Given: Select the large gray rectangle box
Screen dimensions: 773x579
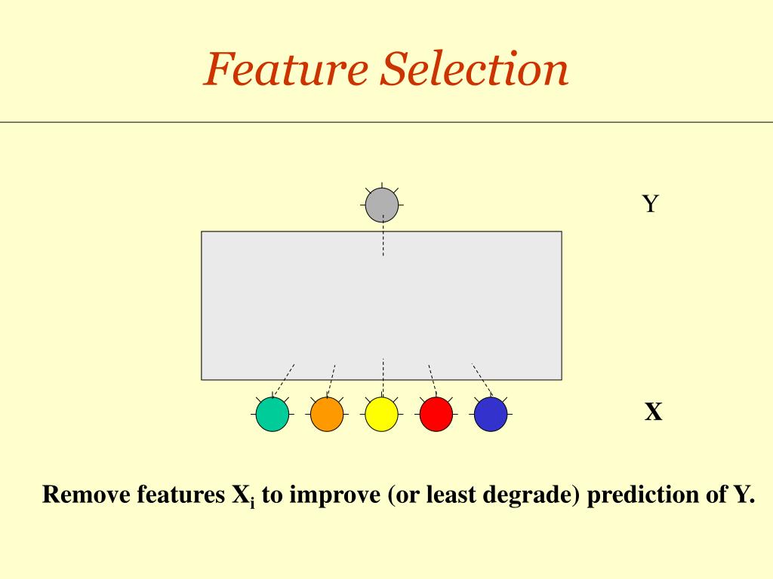Looking at the screenshot, I should point(381,306).
